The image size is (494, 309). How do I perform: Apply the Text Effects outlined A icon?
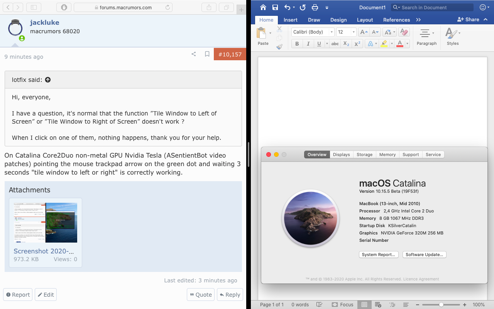370,44
